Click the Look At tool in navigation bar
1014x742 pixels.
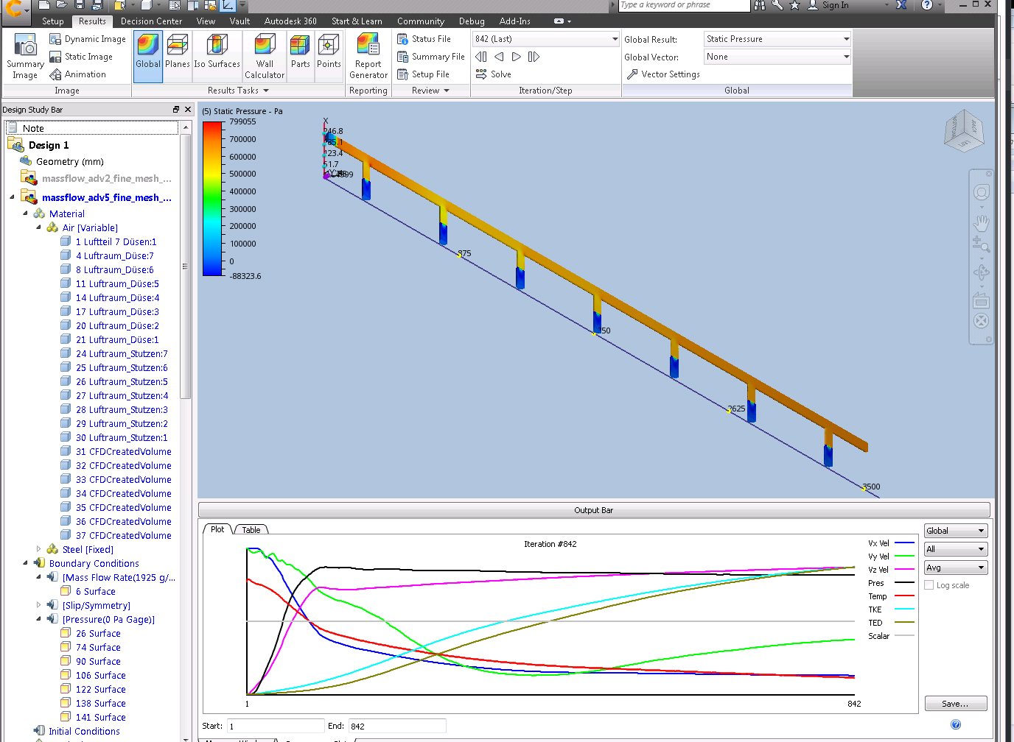click(x=981, y=300)
